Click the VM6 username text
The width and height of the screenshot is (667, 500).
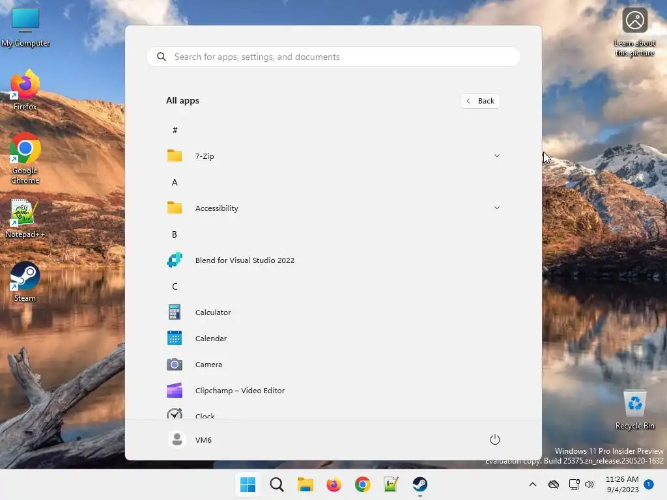pyautogui.click(x=203, y=439)
